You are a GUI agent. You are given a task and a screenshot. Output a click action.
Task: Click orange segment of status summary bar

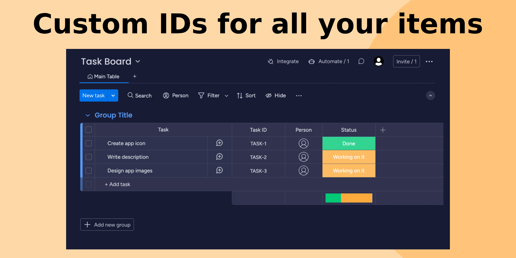click(x=357, y=198)
